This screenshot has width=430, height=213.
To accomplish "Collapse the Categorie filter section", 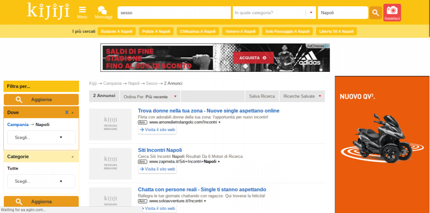I will [x=73, y=156].
